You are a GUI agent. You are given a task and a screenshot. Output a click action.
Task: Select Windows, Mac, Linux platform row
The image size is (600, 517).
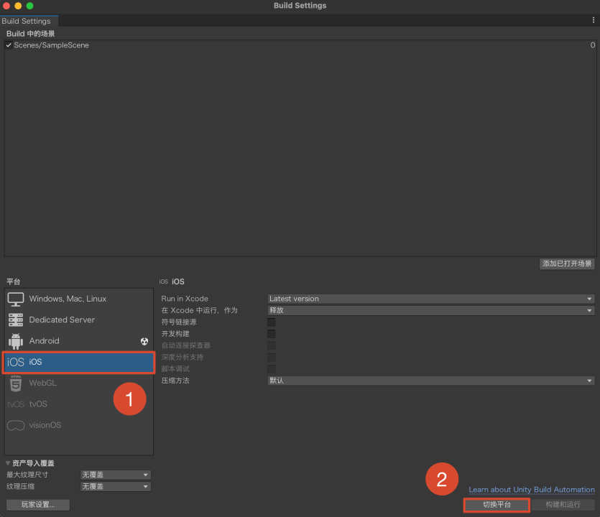[79, 299]
